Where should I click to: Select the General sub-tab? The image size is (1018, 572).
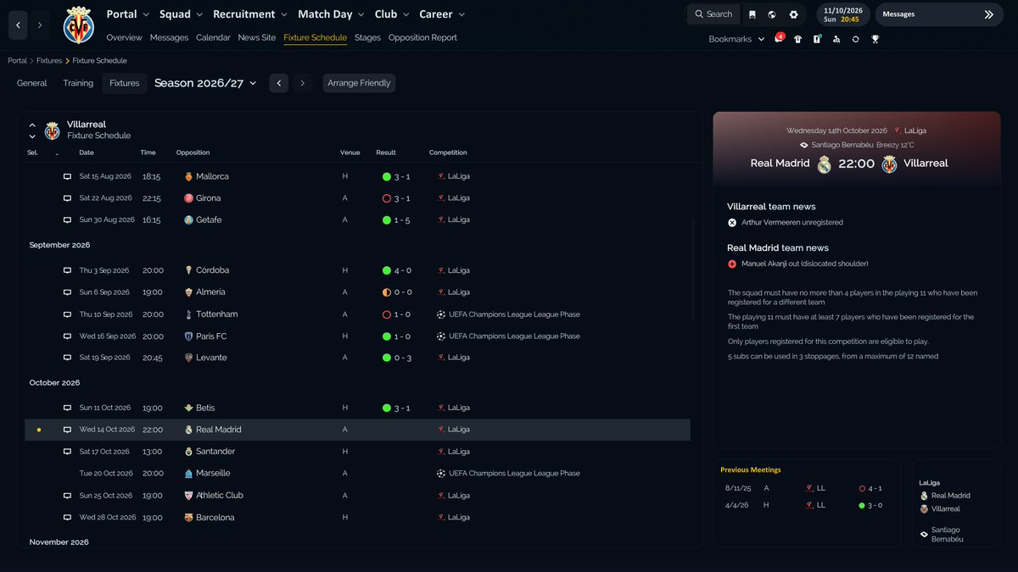[x=32, y=83]
